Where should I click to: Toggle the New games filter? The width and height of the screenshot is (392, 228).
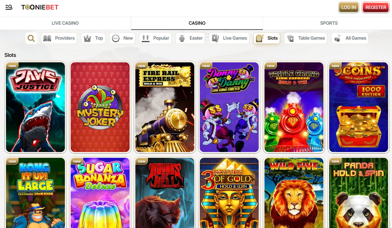(x=122, y=38)
